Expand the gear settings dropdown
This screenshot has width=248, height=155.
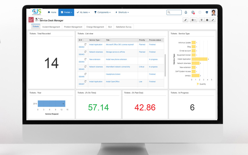tap(194, 20)
